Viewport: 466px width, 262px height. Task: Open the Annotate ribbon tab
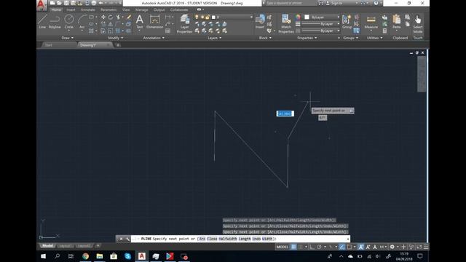pos(88,9)
